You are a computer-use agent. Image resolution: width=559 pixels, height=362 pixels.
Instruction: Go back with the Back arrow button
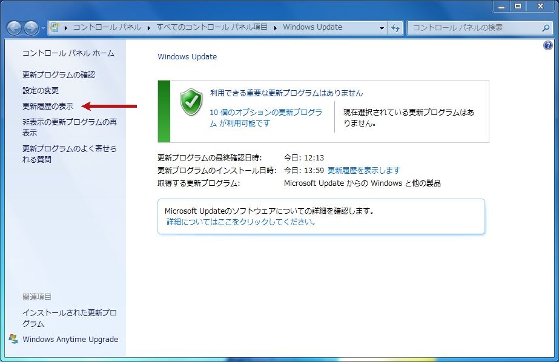coord(14,28)
